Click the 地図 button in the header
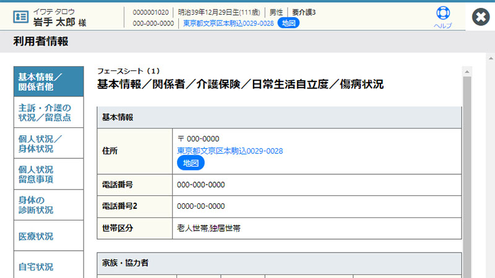 click(288, 23)
